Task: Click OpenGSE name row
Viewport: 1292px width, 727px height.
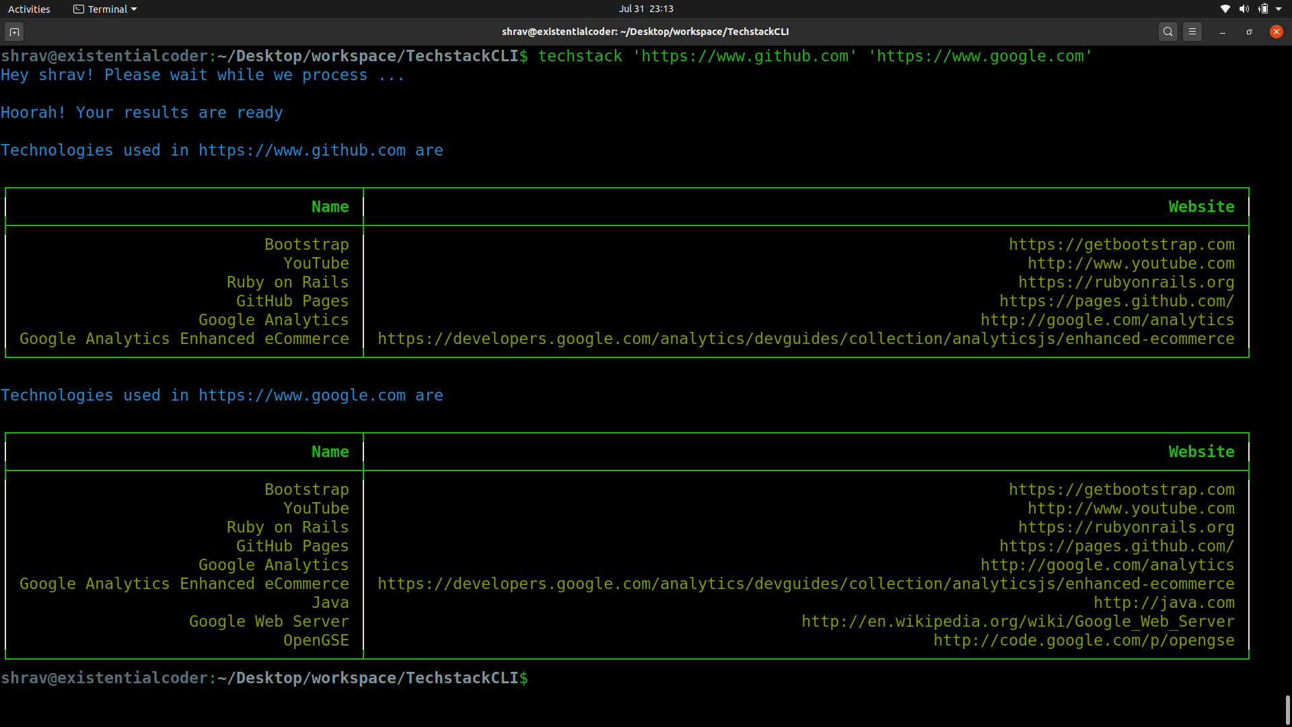Action: 316,641
